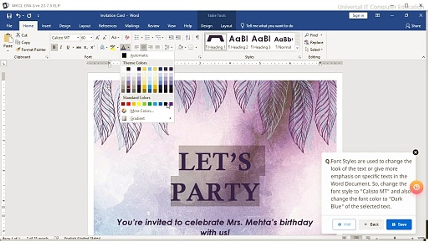428x241 pixels.
Task: Choose Automatic font color
Action: pyautogui.click(x=147, y=56)
